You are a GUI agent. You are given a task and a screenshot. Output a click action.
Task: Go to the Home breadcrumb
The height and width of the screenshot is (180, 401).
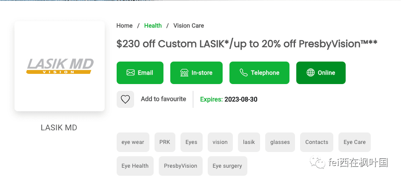pyautogui.click(x=125, y=26)
